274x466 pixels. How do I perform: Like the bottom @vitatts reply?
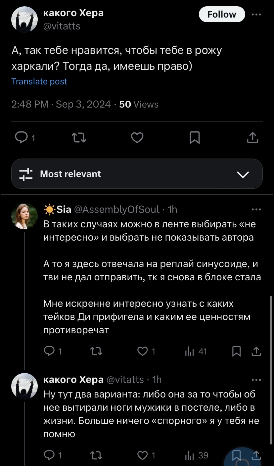[143, 455]
